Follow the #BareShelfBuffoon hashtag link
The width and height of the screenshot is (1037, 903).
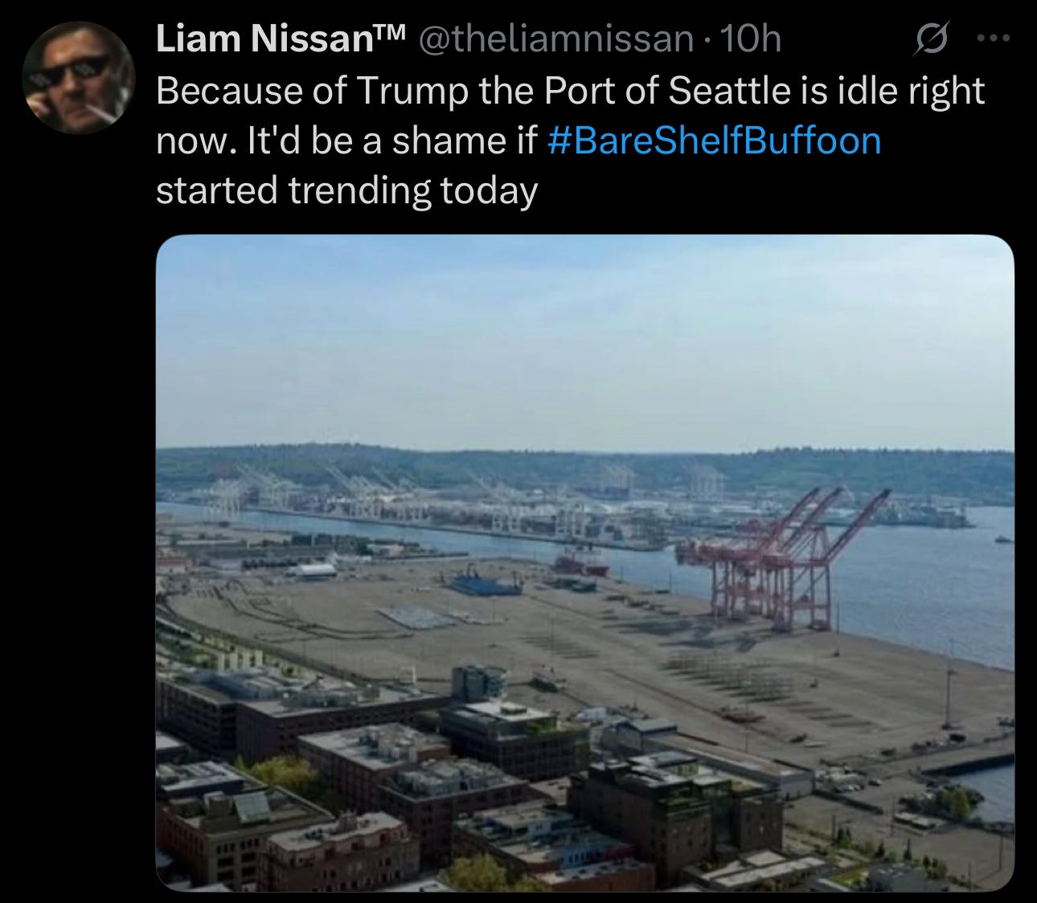coord(714,141)
